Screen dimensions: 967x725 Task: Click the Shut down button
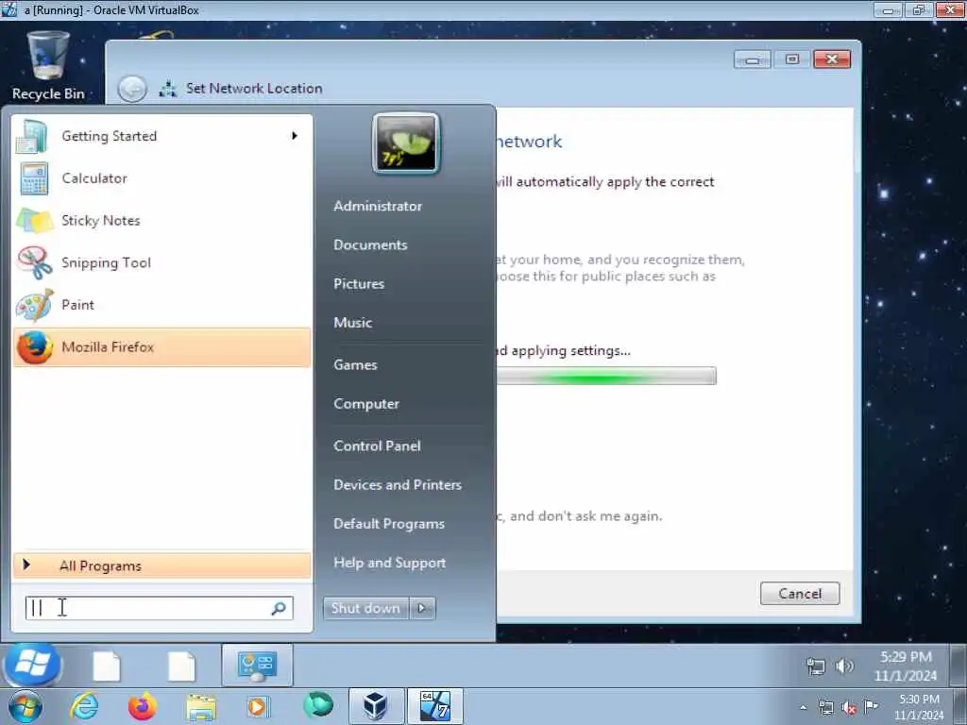click(x=365, y=609)
